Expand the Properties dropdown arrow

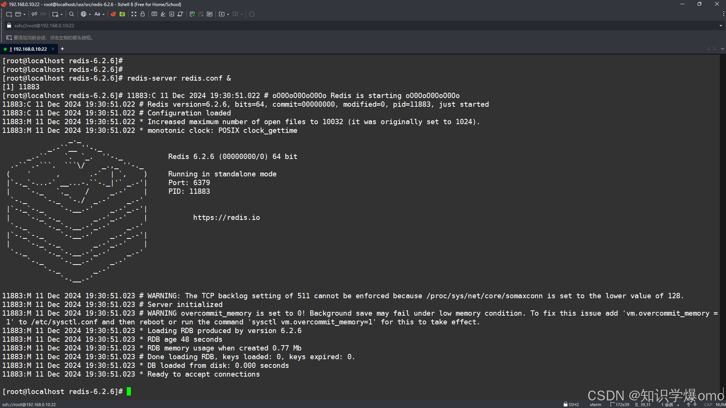pos(62,14)
